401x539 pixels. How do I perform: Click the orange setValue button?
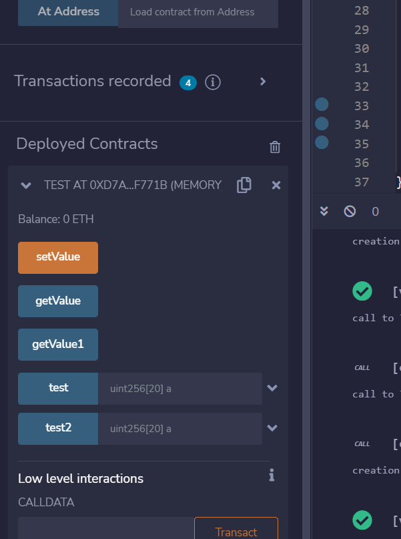tap(58, 258)
